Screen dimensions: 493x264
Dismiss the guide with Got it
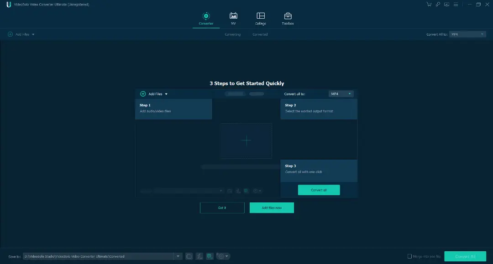(222, 208)
